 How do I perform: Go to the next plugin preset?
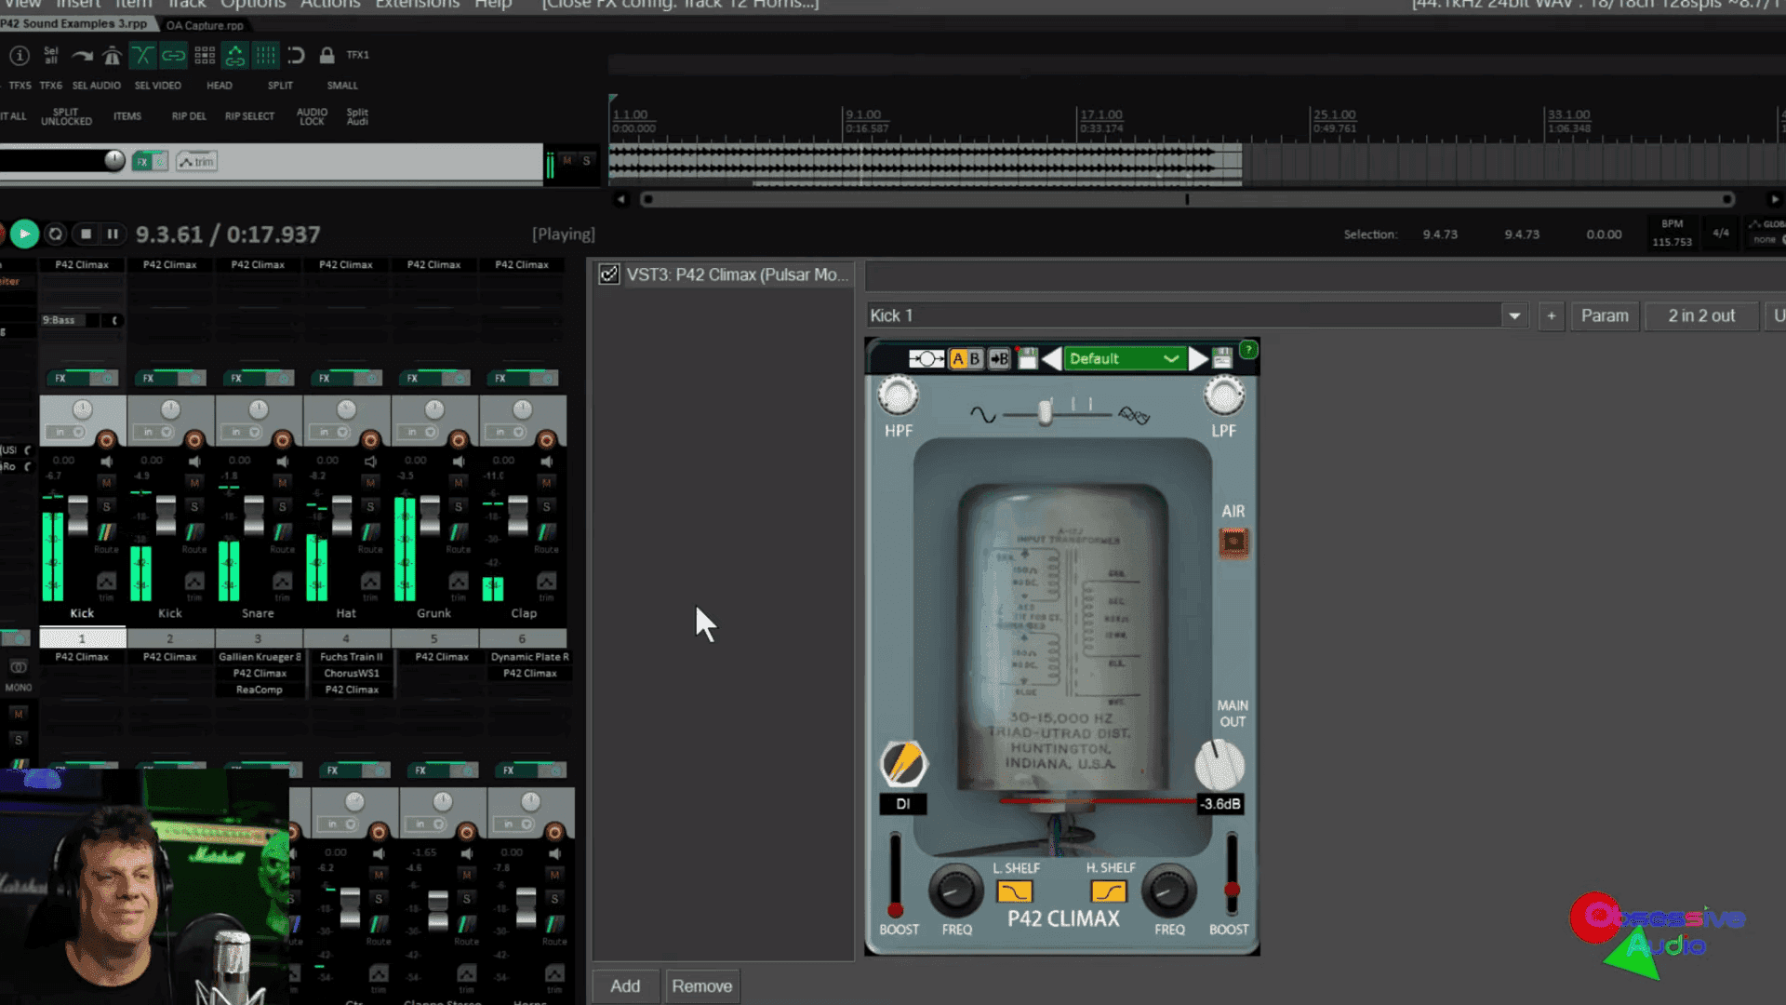(x=1198, y=359)
